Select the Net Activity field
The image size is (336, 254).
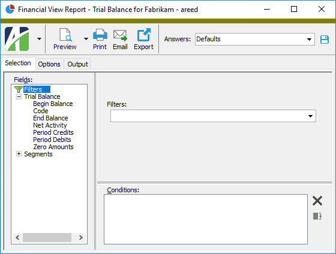pos(50,125)
